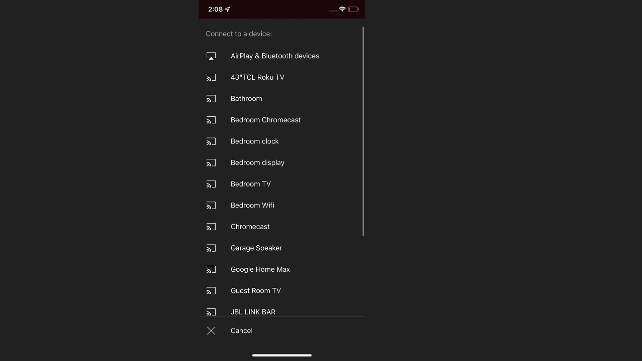Image resolution: width=642 pixels, height=361 pixels.
Task: Click cast icon beside Bedroom Chromecast
Action: click(211, 120)
